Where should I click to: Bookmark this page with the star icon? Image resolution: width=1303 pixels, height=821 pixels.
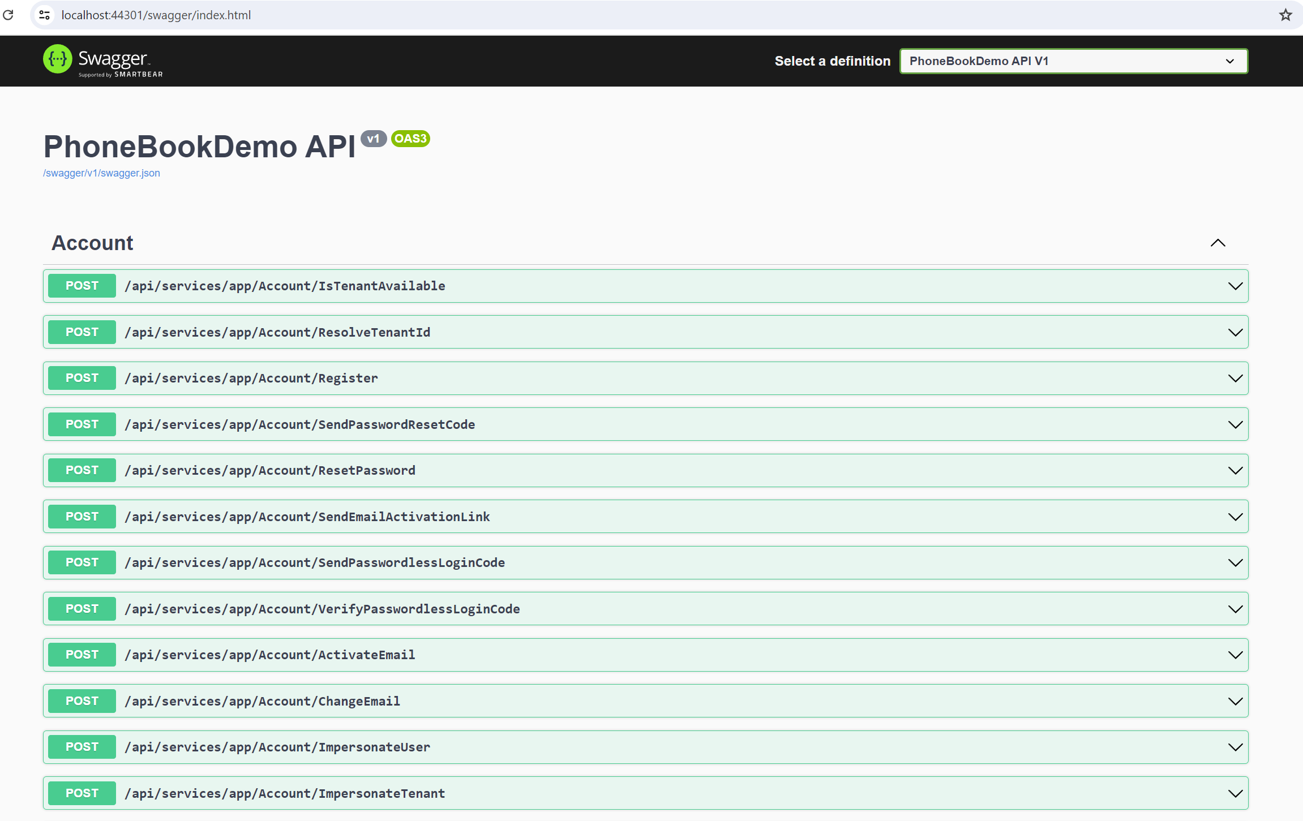(x=1285, y=15)
